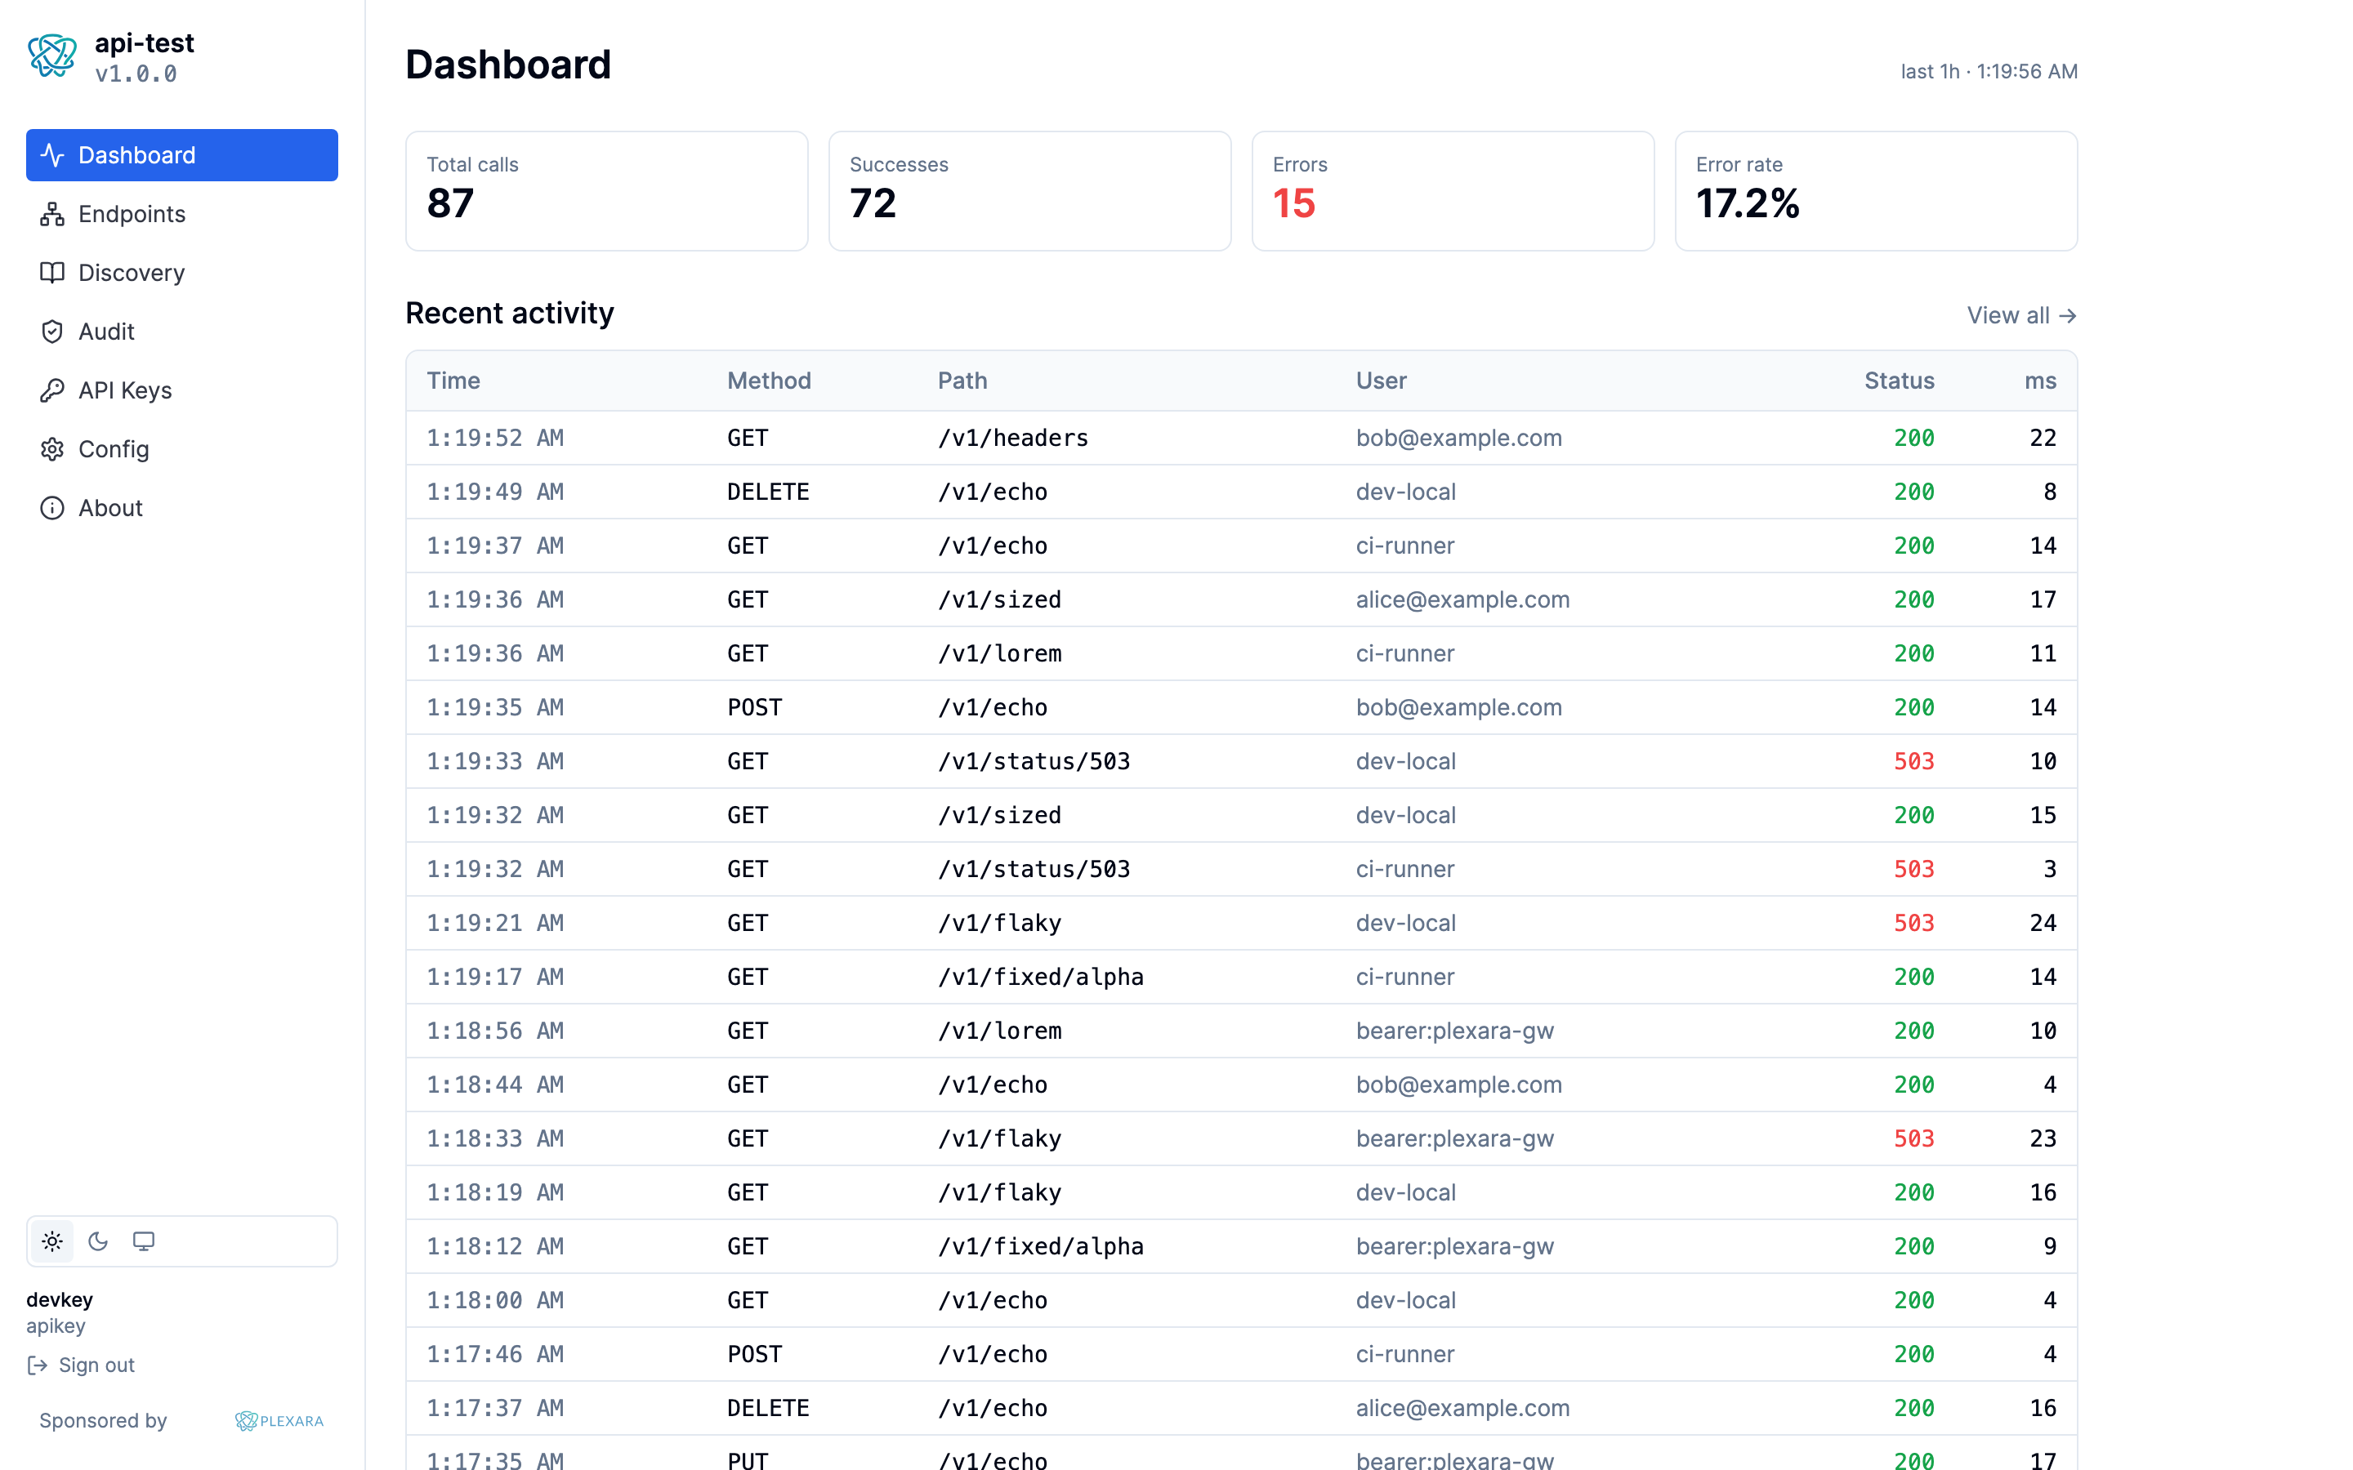The image size is (2353, 1470).
Task: Click the Status column header
Action: tap(1899, 380)
